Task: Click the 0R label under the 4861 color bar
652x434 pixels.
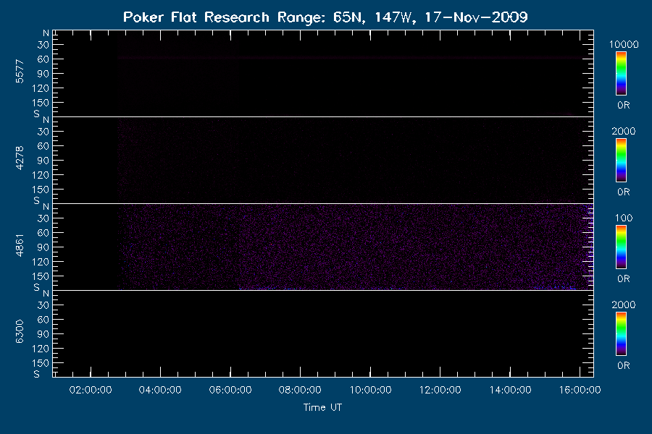Action: tap(623, 278)
